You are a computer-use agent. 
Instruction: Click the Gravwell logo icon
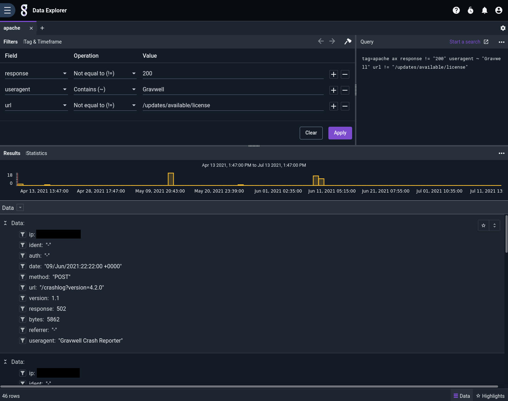24,10
